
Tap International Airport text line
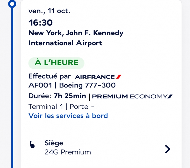(x=65, y=43)
